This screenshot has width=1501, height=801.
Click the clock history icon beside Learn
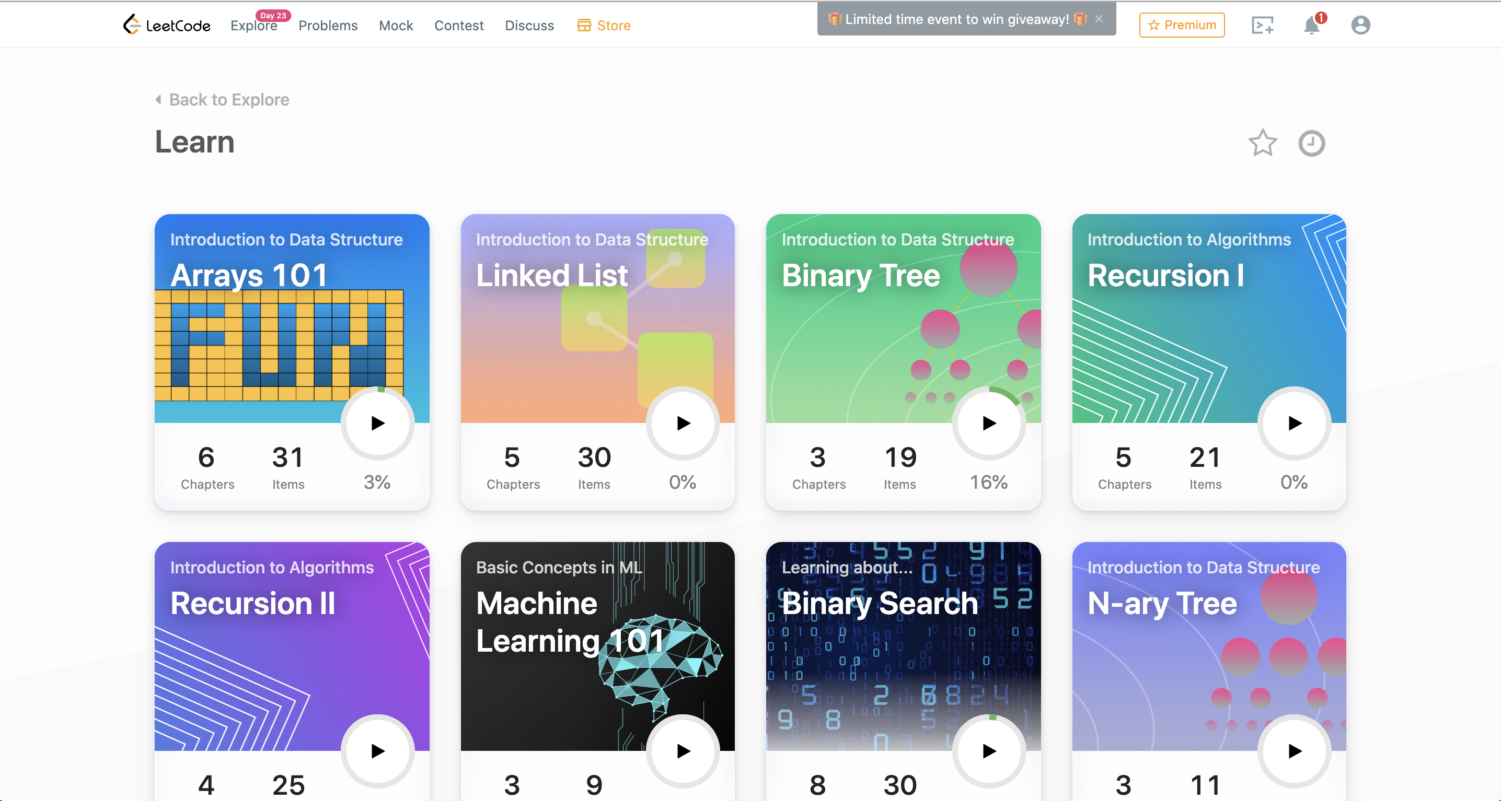click(1311, 143)
